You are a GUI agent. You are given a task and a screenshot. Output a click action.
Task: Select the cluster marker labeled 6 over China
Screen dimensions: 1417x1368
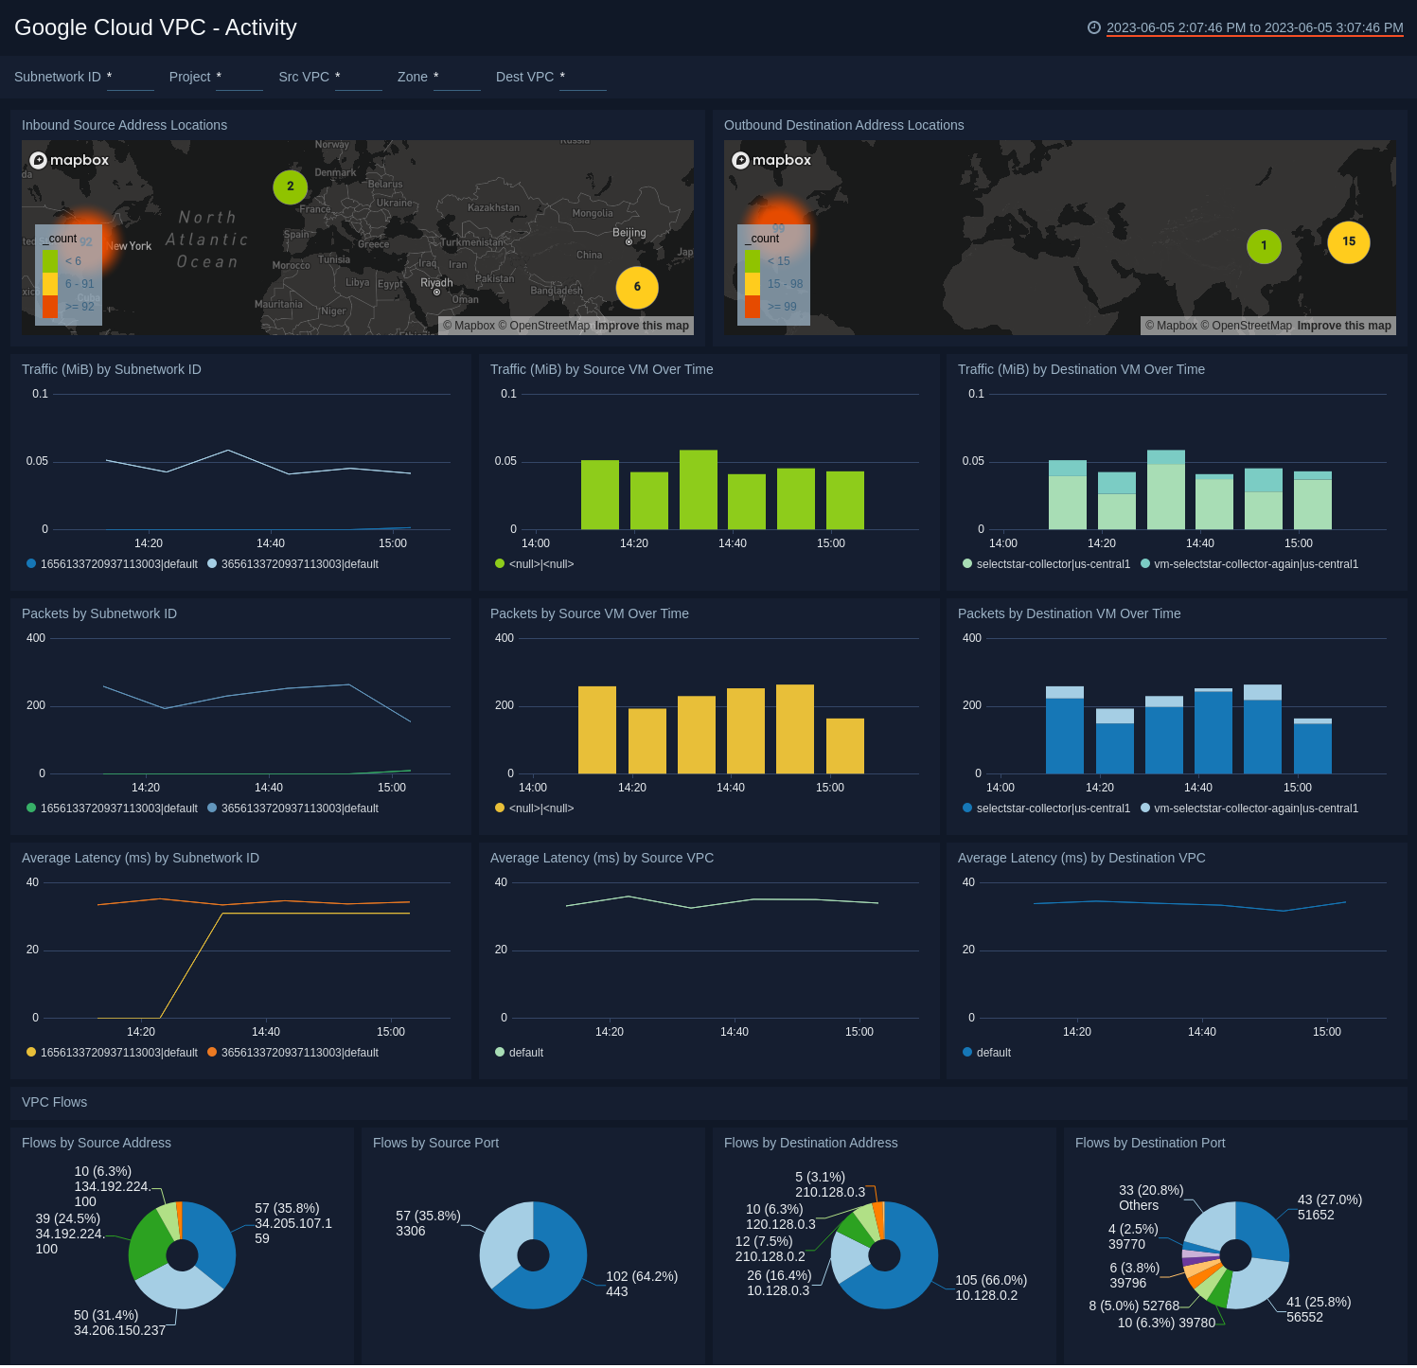pyautogui.click(x=636, y=287)
